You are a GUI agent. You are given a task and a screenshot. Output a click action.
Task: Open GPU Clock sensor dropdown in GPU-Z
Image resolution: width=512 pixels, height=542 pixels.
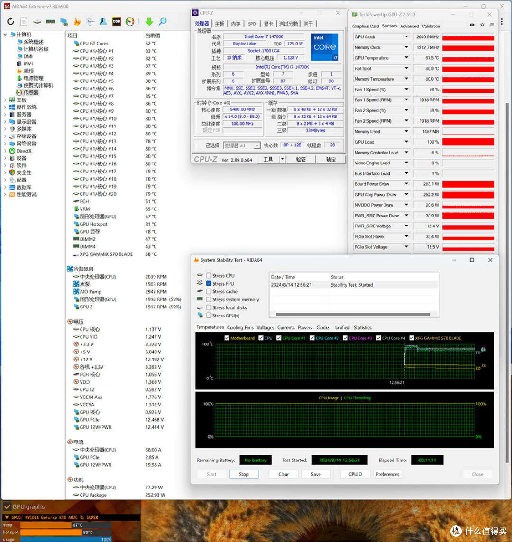pyautogui.click(x=406, y=36)
